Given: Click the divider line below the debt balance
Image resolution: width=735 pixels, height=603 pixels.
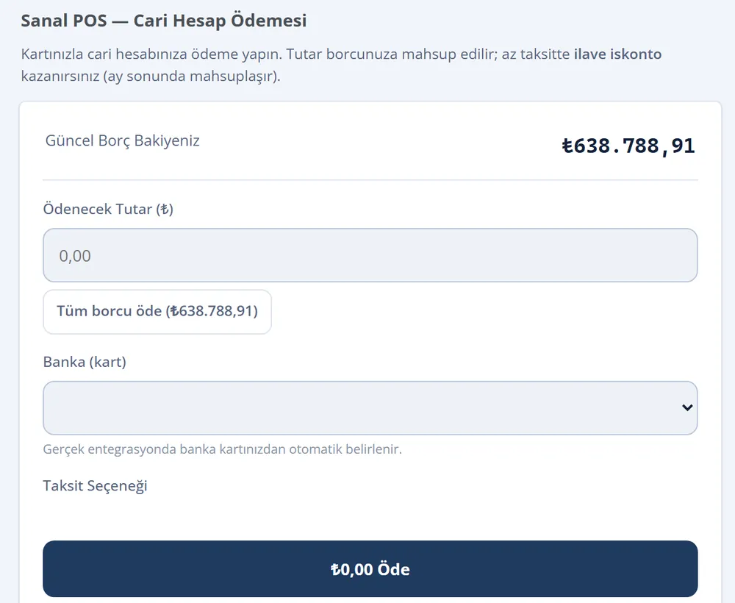Looking at the screenshot, I should [x=370, y=179].
